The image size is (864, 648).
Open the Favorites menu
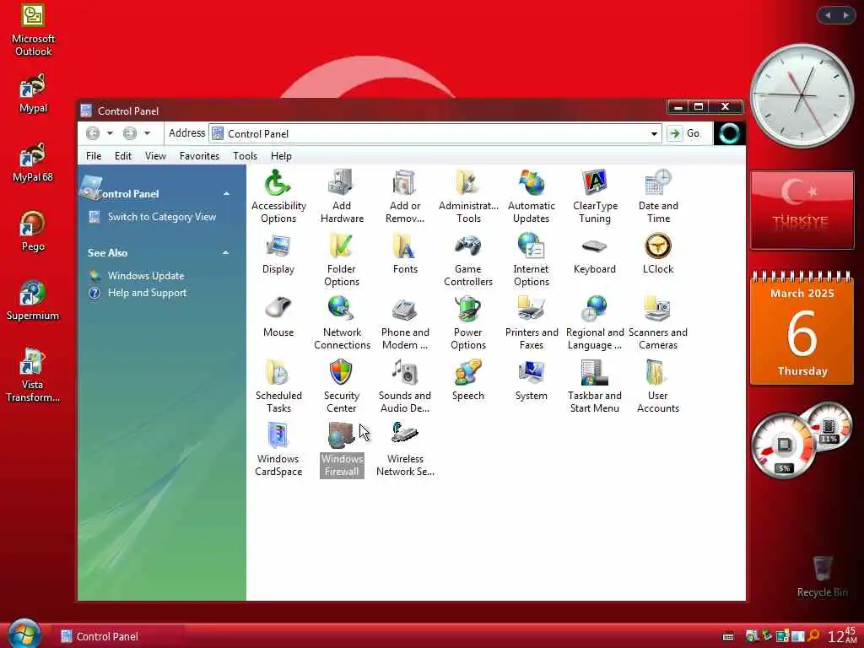(199, 156)
